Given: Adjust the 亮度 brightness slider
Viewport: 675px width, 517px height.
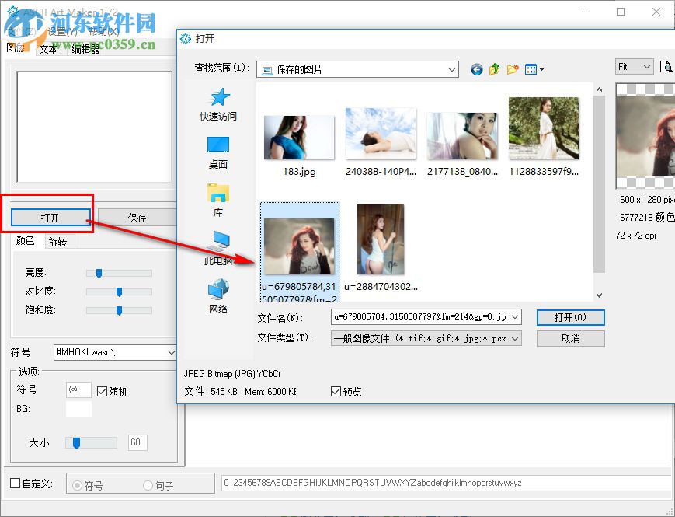Looking at the screenshot, I should 98,273.
